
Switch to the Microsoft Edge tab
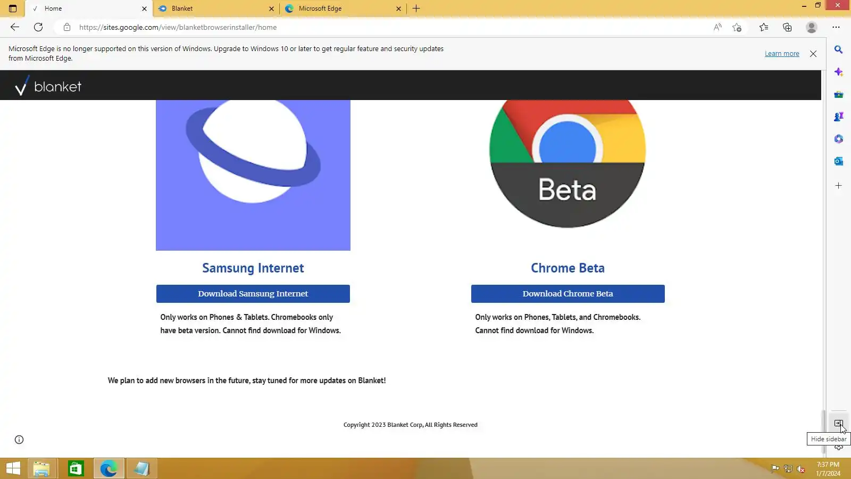coord(344,9)
